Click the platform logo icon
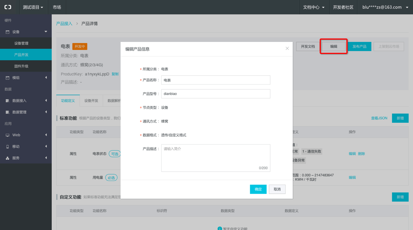 coord(8,7)
